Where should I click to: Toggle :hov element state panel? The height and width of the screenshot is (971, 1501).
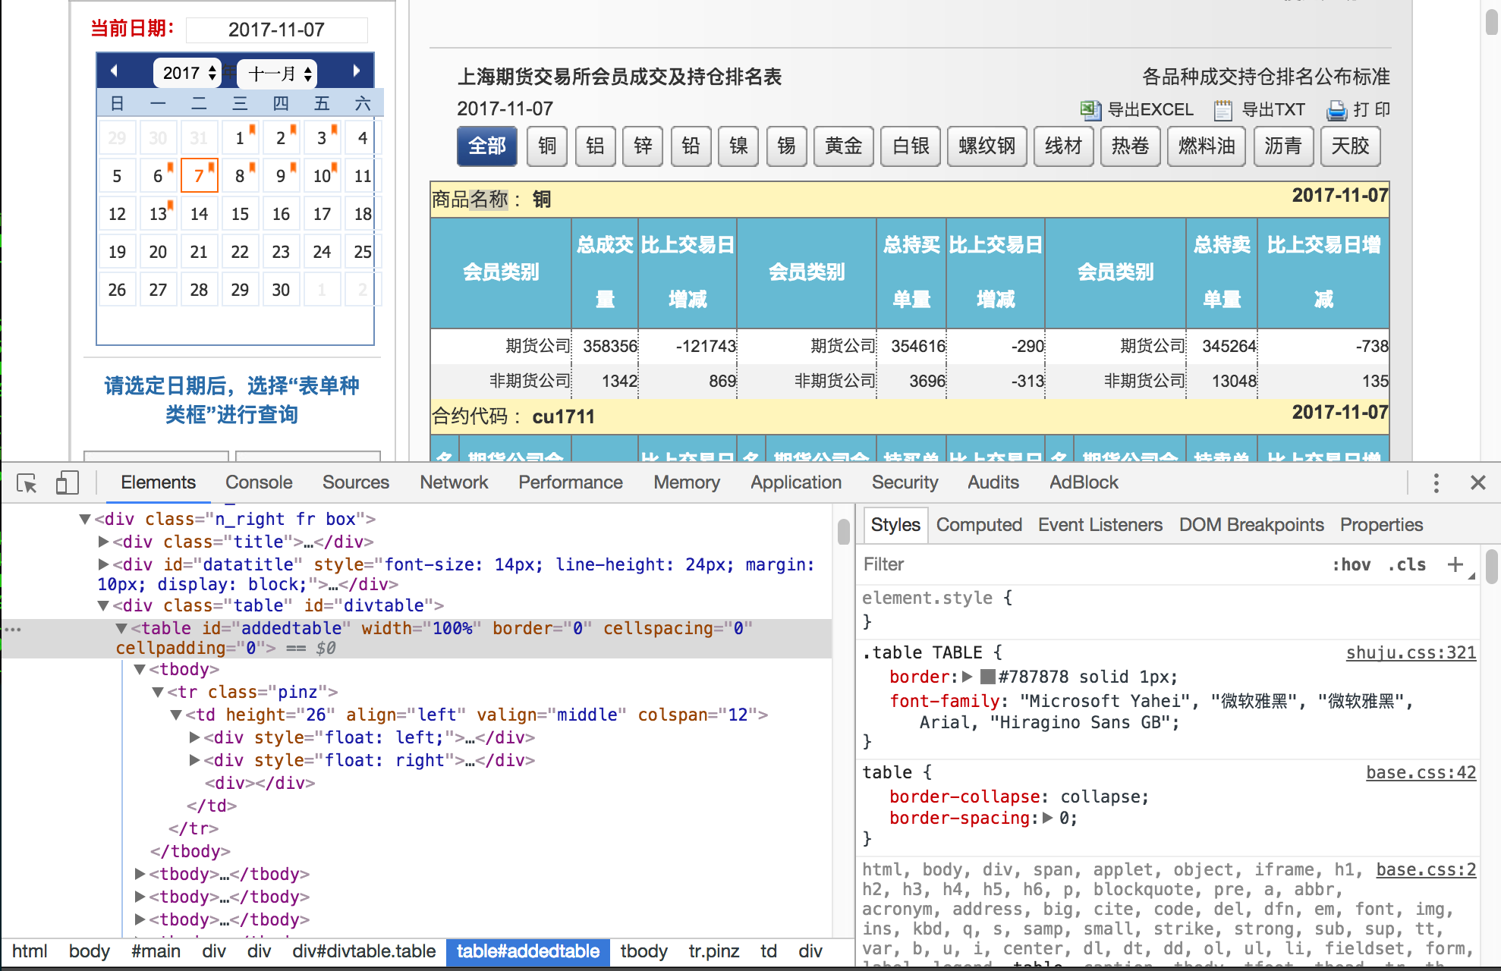point(1352,564)
